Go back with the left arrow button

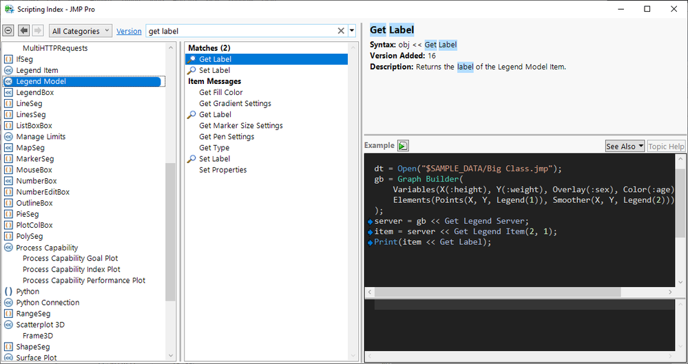(x=23, y=31)
